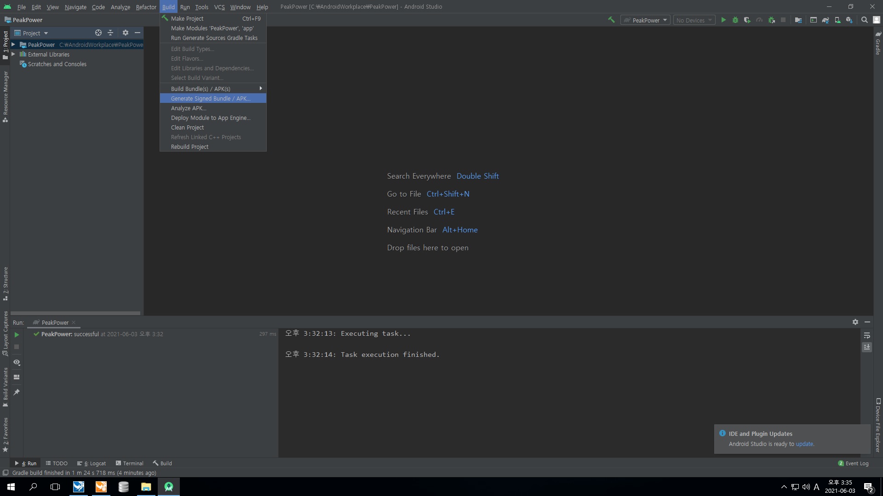
Task: Click the locate target icon in Project panel
Action: click(x=98, y=33)
